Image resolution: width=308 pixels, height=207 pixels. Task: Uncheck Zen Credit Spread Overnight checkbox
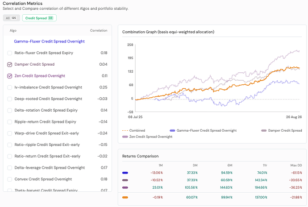(10, 76)
